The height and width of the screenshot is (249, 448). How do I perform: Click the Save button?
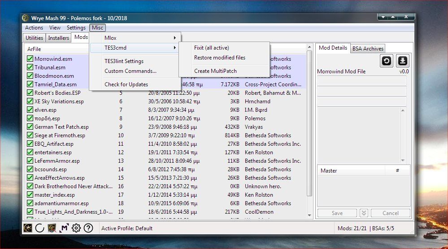point(337,213)
